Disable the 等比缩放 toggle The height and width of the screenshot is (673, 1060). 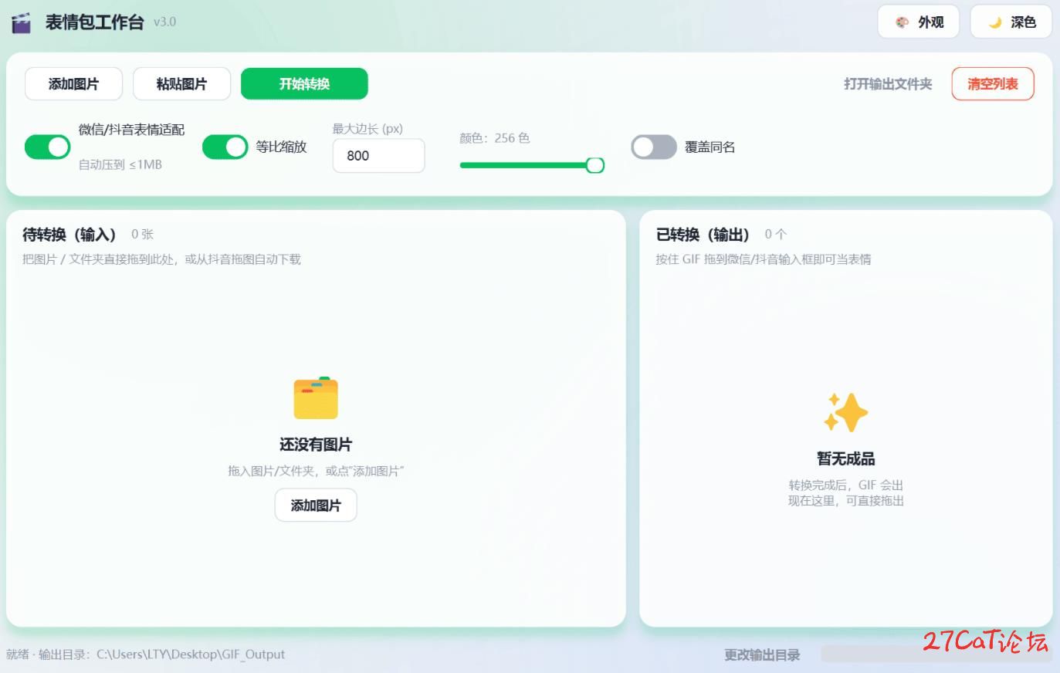click(x=225, y=147)
